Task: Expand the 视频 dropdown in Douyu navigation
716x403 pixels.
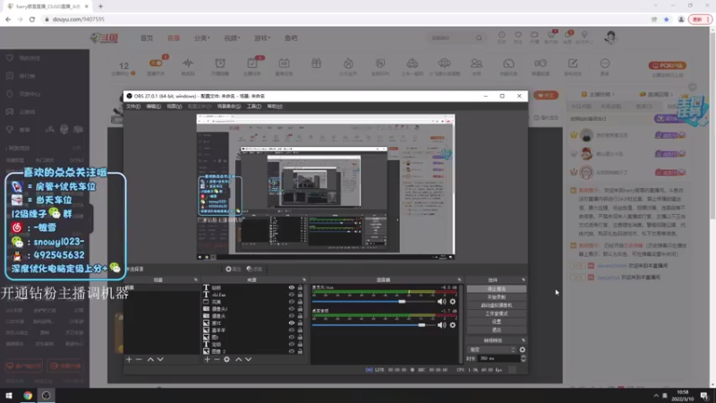Action: 232,38
